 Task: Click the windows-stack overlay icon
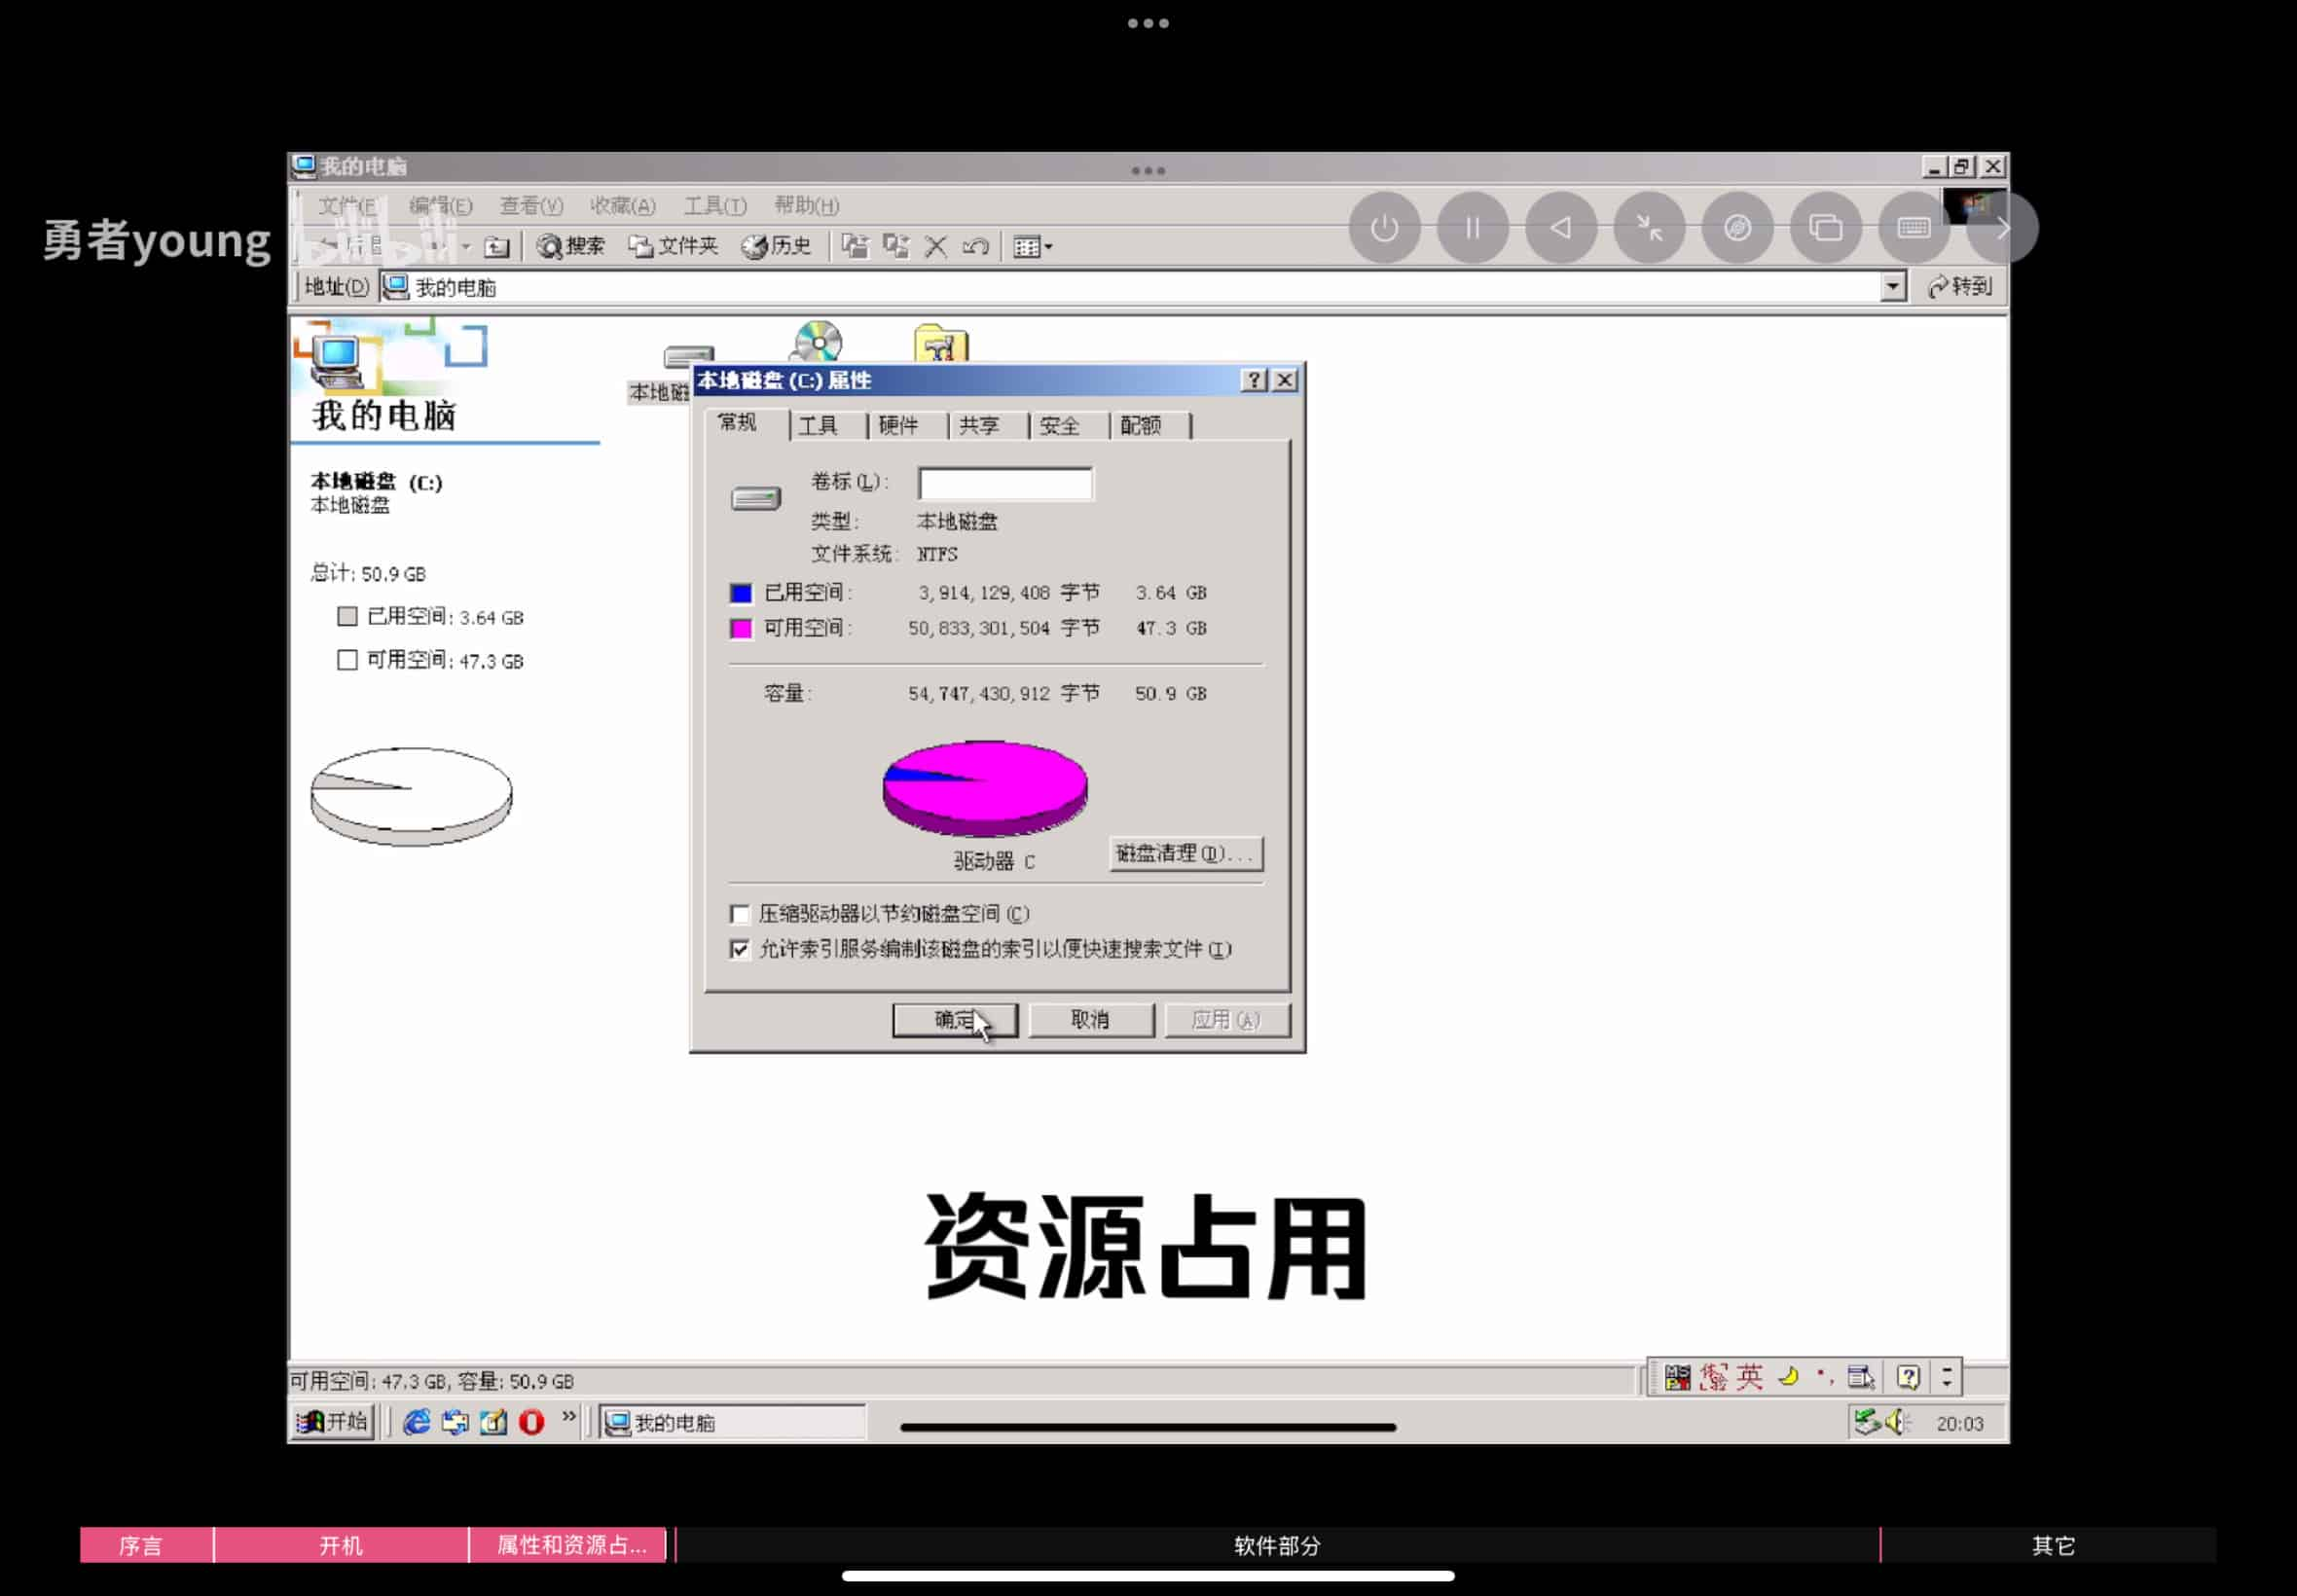click(x=1826, y=228)
